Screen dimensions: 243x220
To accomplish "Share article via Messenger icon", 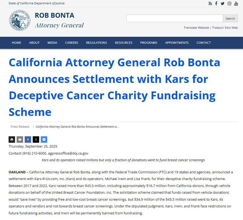I will (44, 139).
